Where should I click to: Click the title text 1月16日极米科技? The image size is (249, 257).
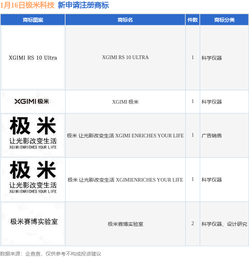(x=27, y=5)
